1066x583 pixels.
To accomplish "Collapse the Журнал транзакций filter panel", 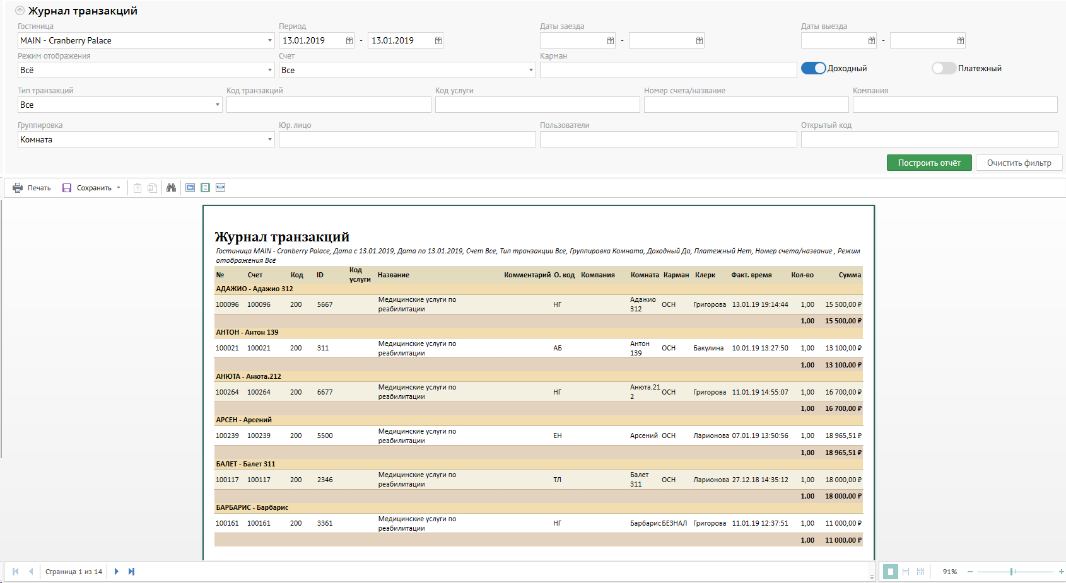I will pyautogui.click(x=20, y=11).
